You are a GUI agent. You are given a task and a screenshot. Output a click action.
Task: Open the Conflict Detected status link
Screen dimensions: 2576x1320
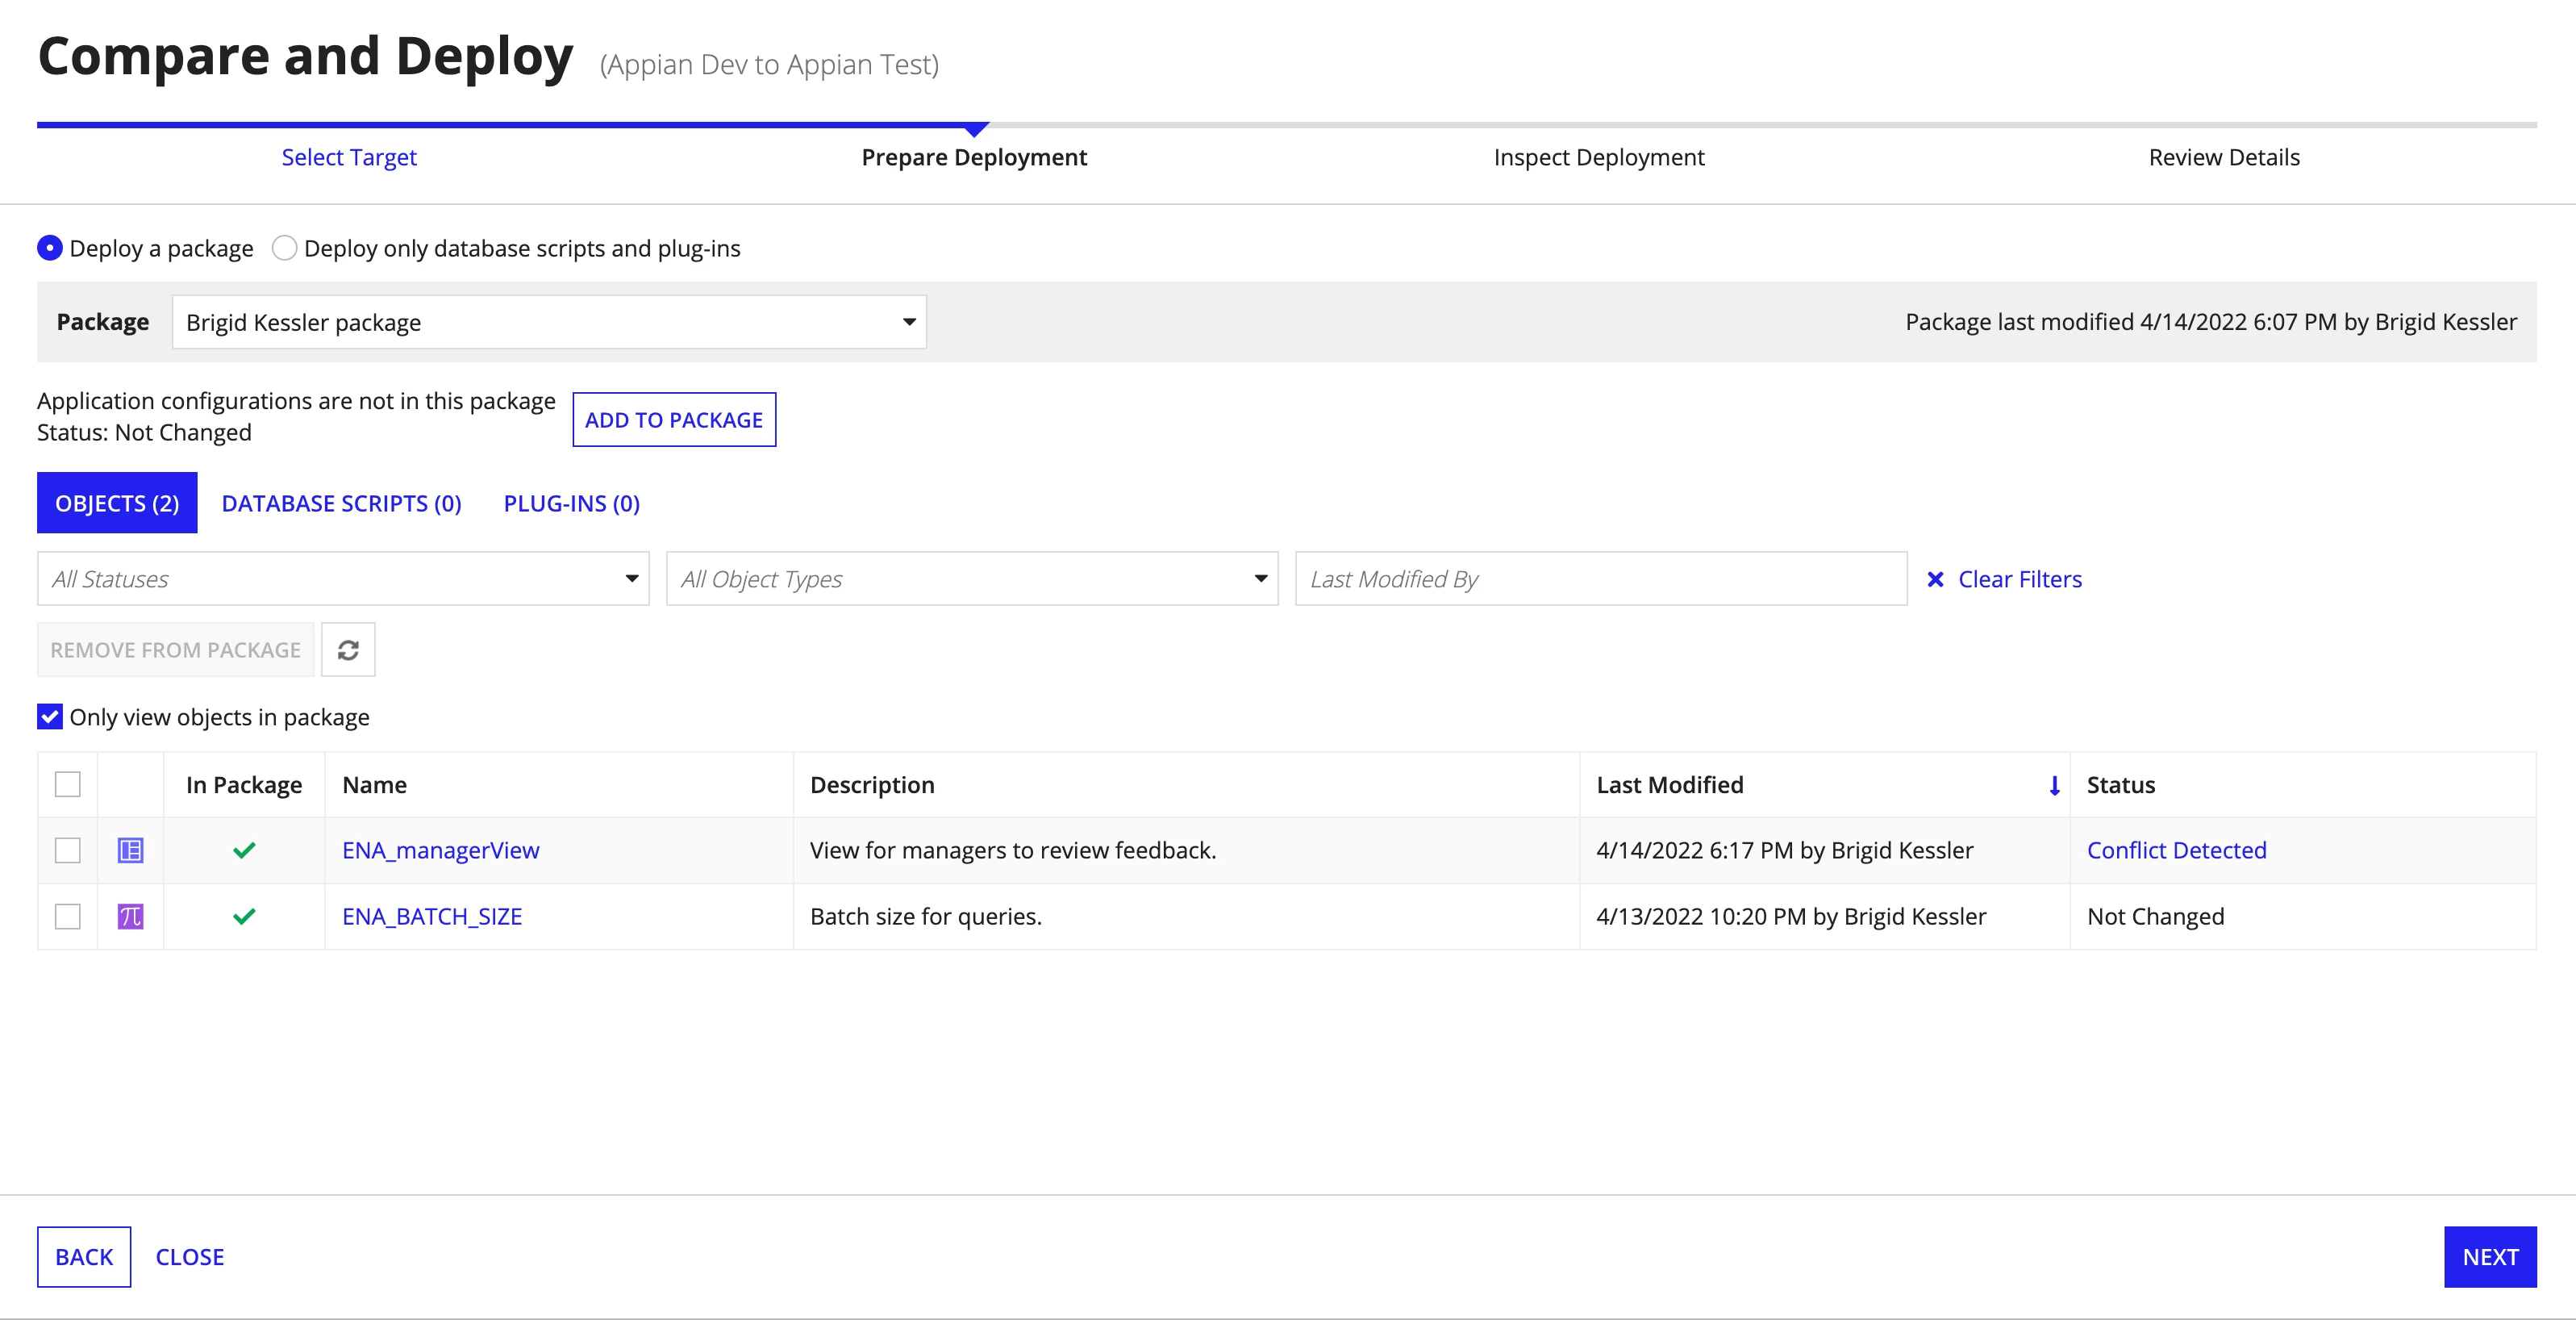pyautogui.click(x=2177, y=850)
